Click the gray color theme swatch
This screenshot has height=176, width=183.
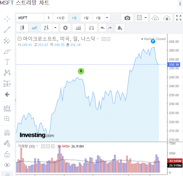point(139,18)
